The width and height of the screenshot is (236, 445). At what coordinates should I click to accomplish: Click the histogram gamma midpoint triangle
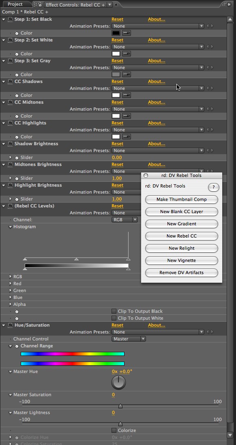76,259
